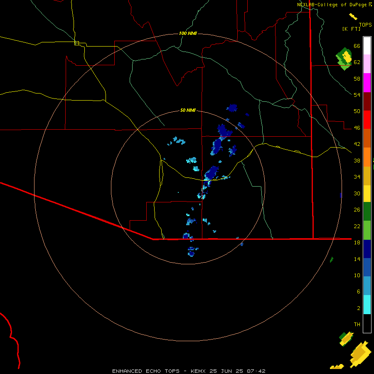374x374 pixels.
Task: Click the legend value 10
Action: 357,276
